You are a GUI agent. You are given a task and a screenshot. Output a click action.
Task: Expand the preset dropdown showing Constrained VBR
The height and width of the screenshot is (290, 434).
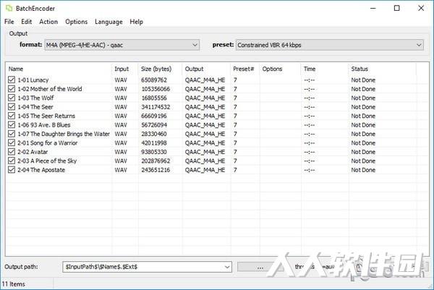coord(330,45)
